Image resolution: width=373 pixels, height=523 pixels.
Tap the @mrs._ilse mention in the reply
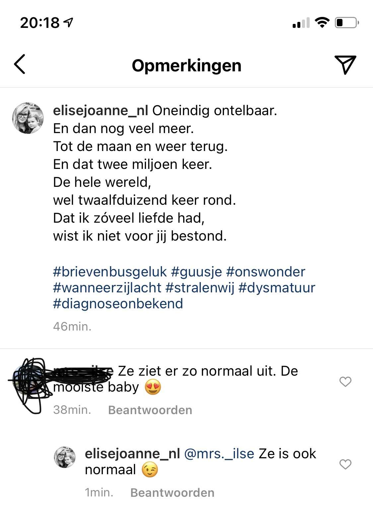pos(219,454)
